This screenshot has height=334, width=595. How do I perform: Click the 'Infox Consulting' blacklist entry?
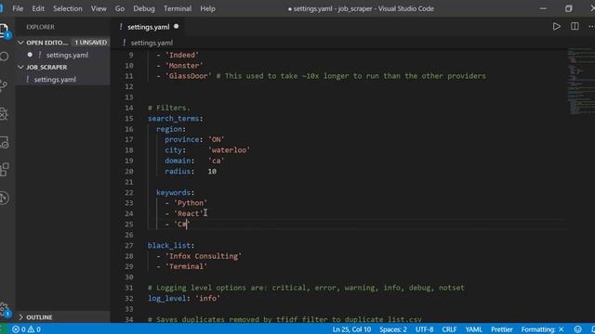coord(204,256)
